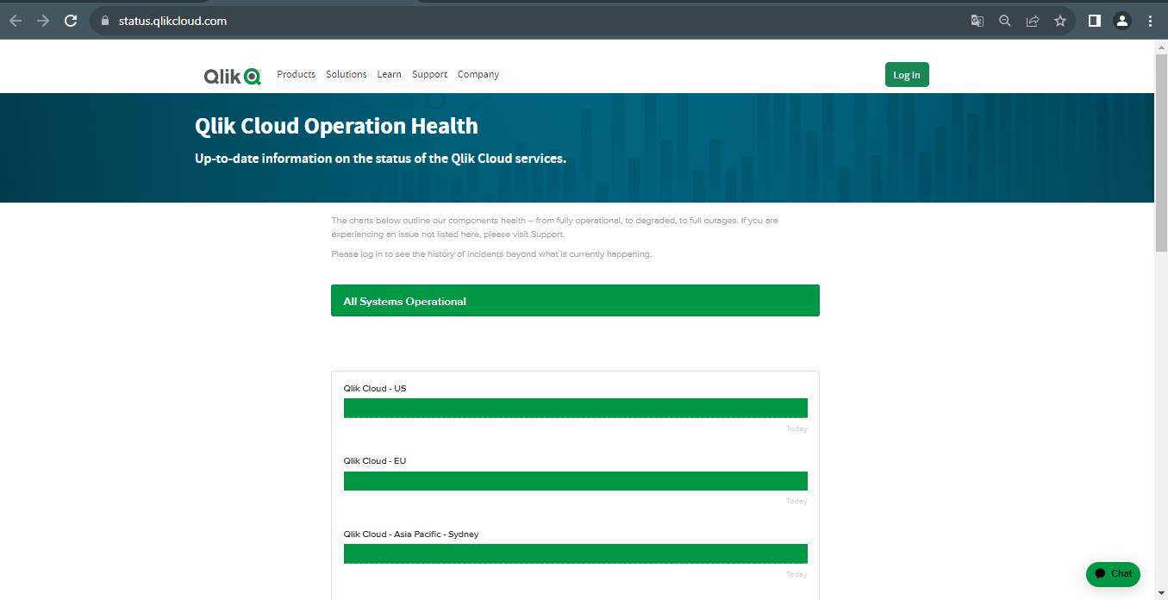Open the Company menu
This screenshot has height=600, width=1168.
(478, 74)
